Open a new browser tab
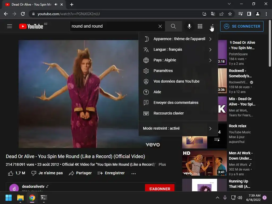The height and width of the screenshot is (204, 272). 72,5
